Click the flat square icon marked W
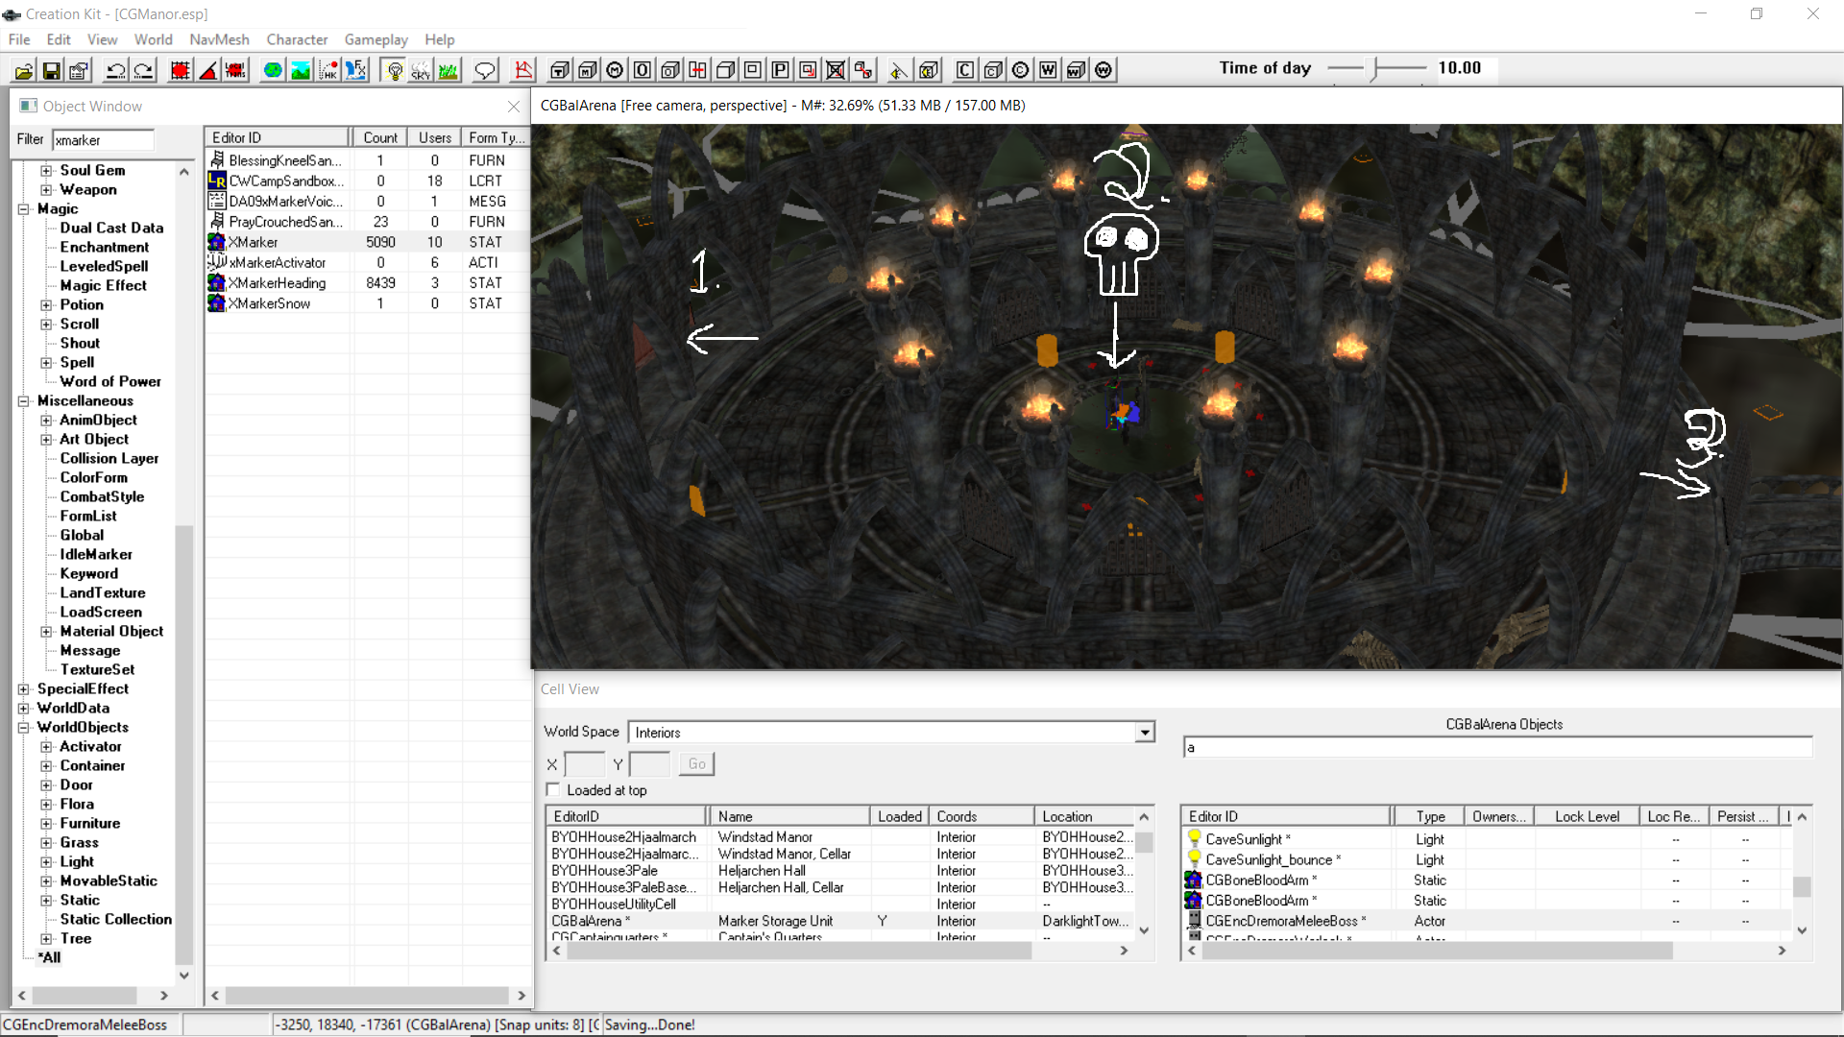Image resolution: width=1844 pixels, height=1037 pixels. 1048,70
